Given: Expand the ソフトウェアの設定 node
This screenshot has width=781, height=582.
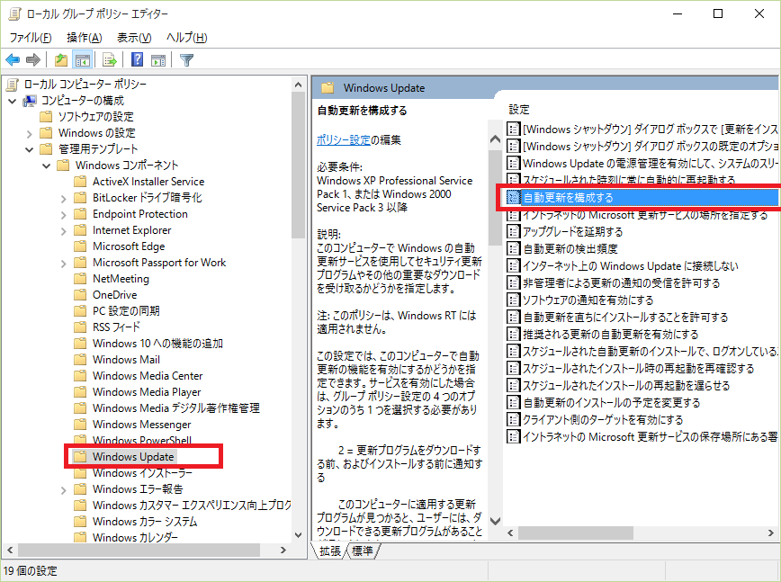Looking at the screenshot, I should pyautogui.click(x=30, y=117).
